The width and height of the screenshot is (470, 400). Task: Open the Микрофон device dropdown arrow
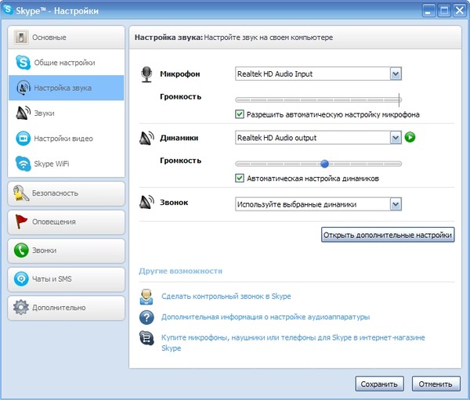(x=396, y=74)
